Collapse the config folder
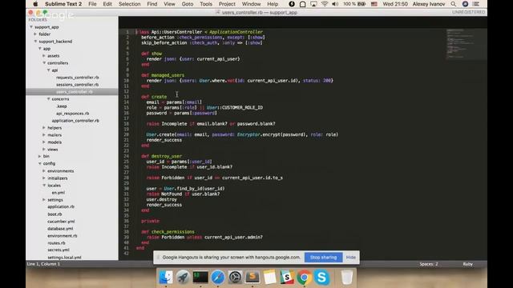The height and width of the screenshot is (288, 513). pos(40,163)
